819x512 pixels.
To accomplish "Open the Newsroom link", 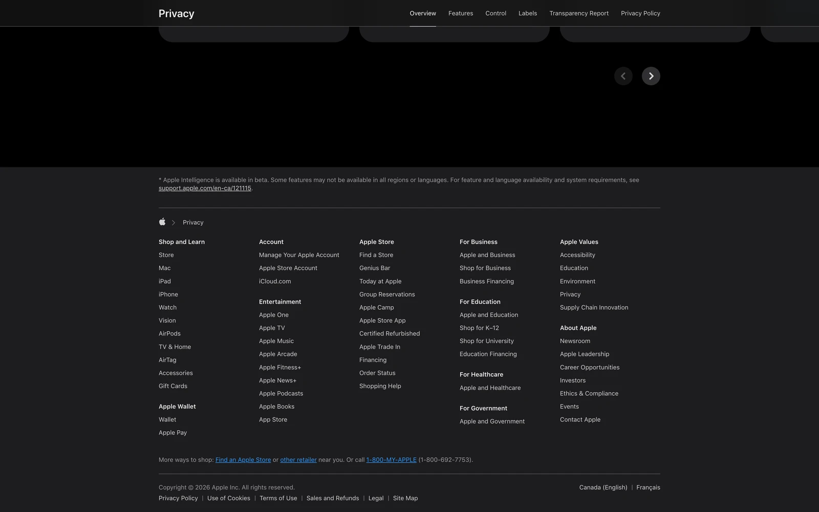I will tap(575, 341).
